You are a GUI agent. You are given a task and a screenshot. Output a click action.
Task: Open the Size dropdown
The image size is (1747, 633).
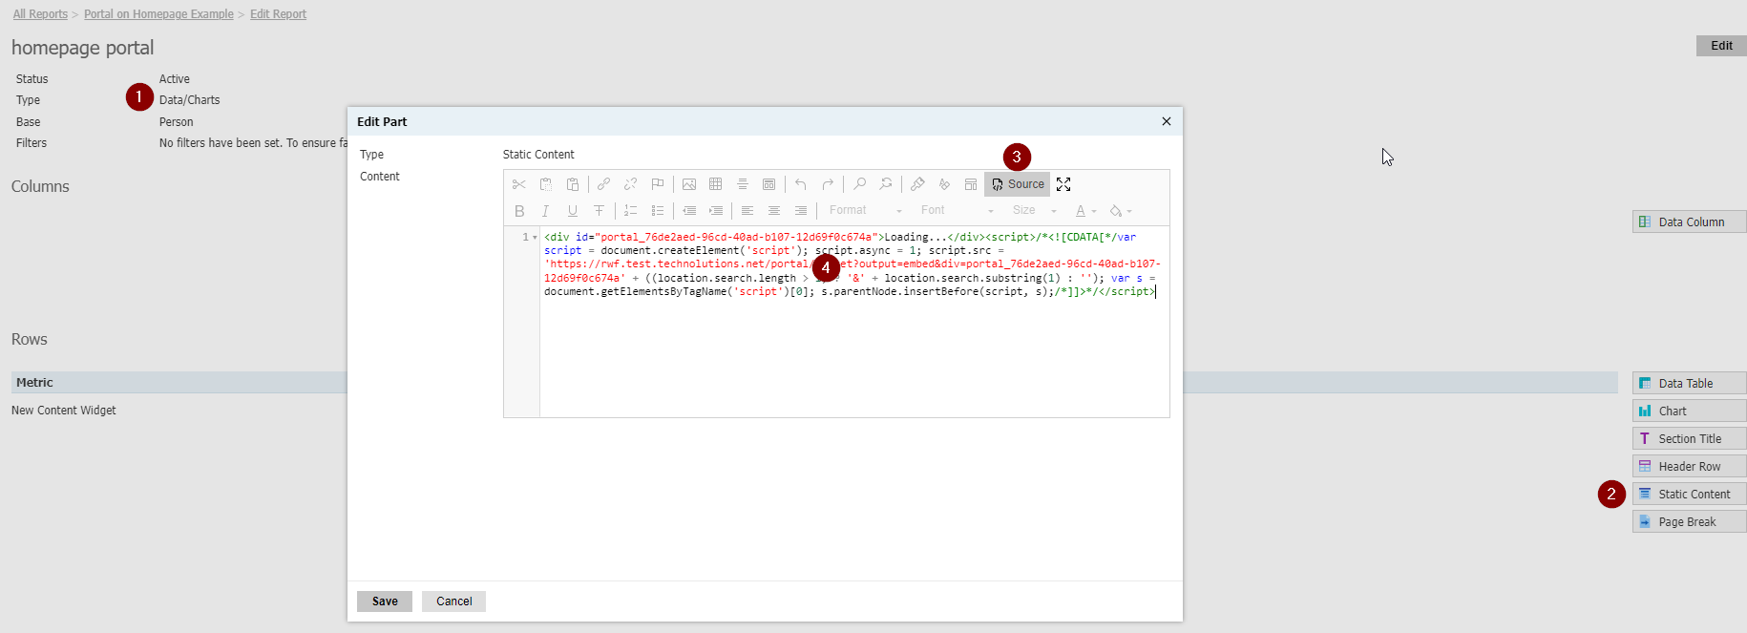1034,211
